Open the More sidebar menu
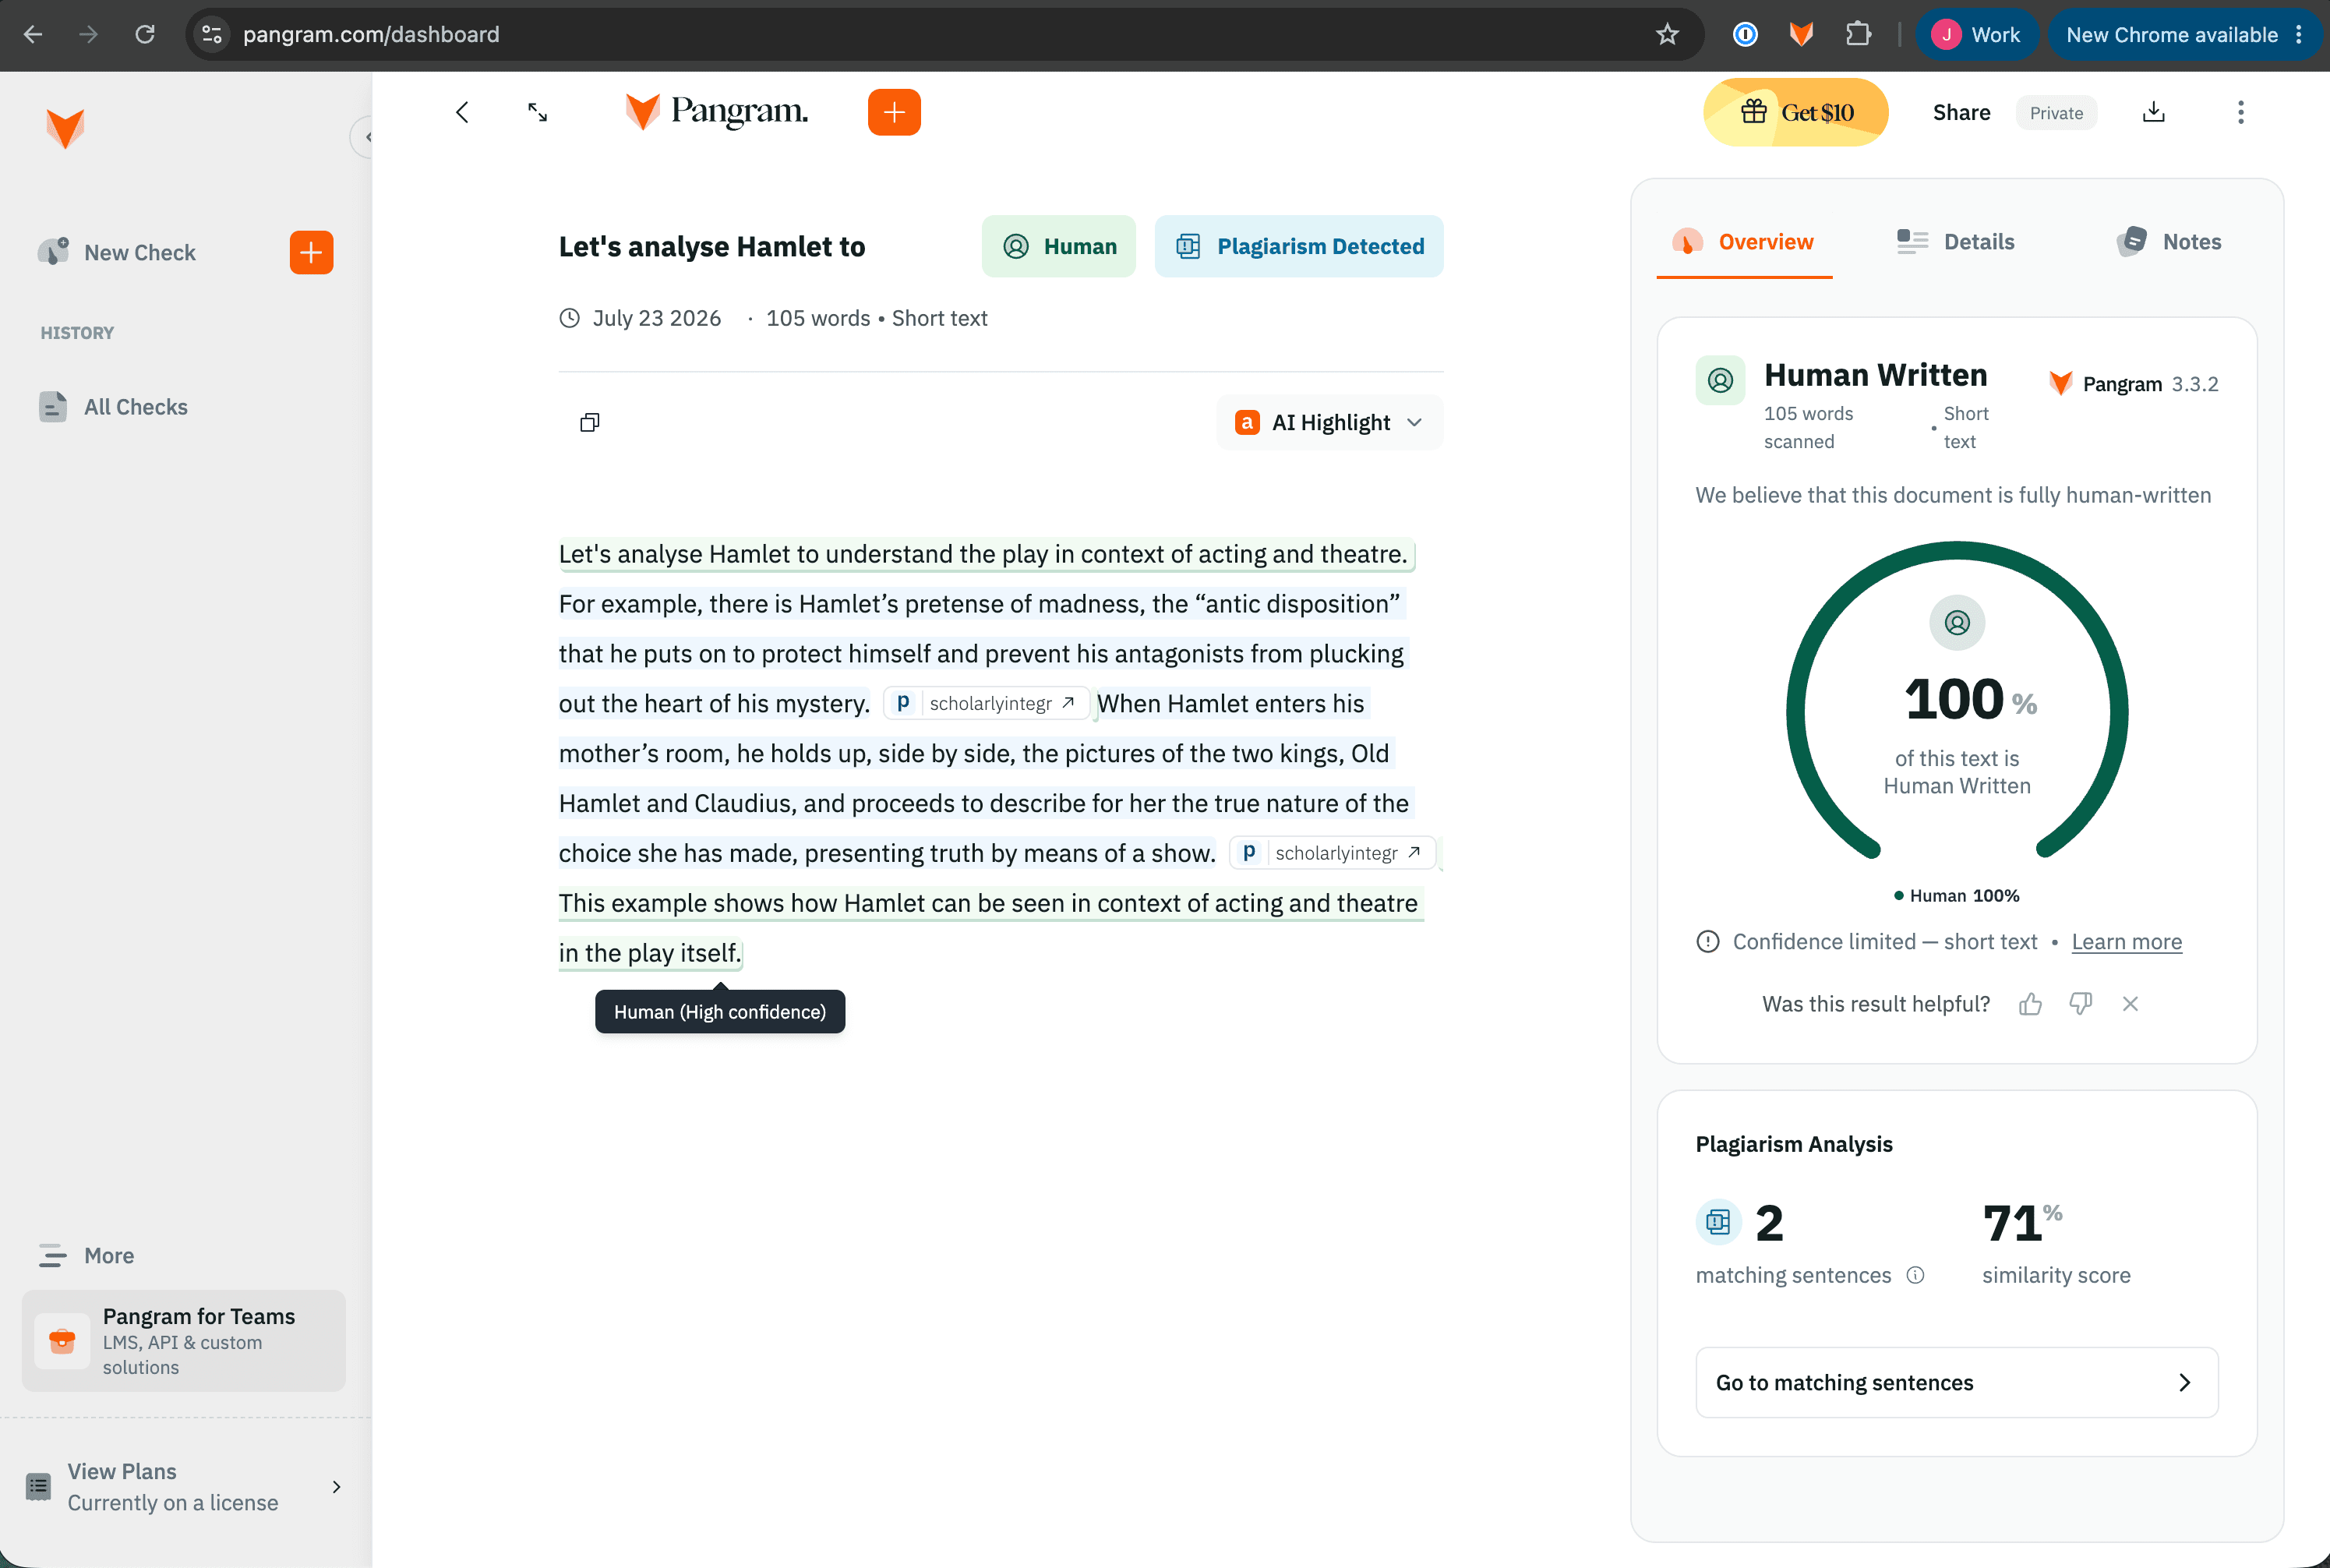 86,1255
